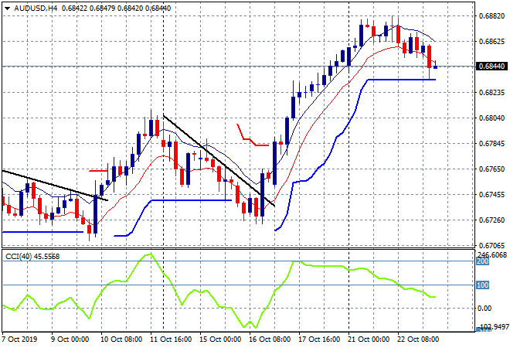Select the long black trendline from 11 Oct
The image size is (510, 348).
[x=219, y=160]
